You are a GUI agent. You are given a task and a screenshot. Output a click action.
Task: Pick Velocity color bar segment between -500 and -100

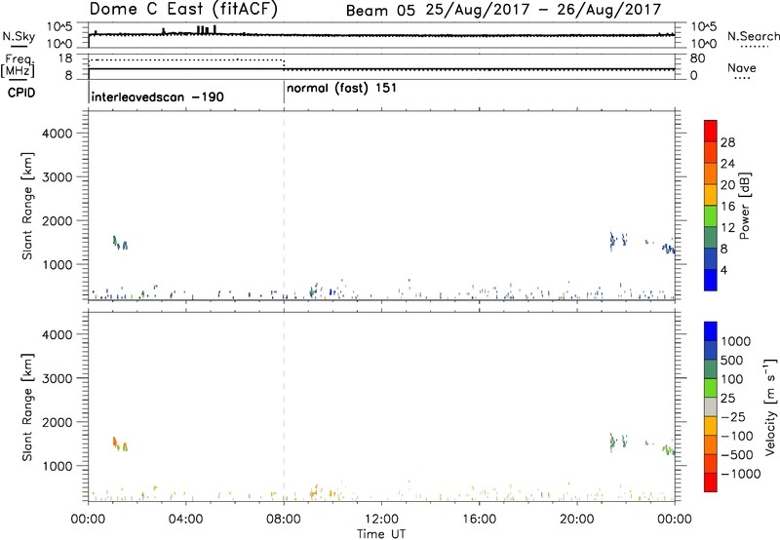point(711,444)
